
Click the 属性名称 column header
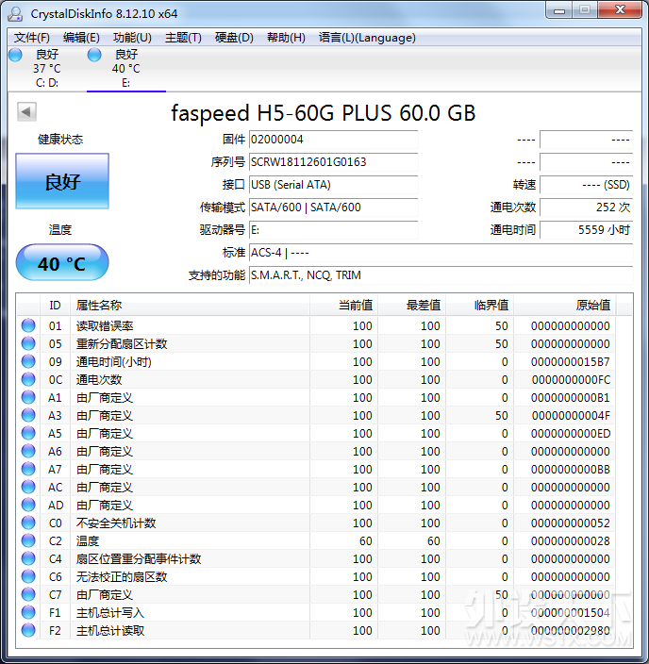click(190, 306)
